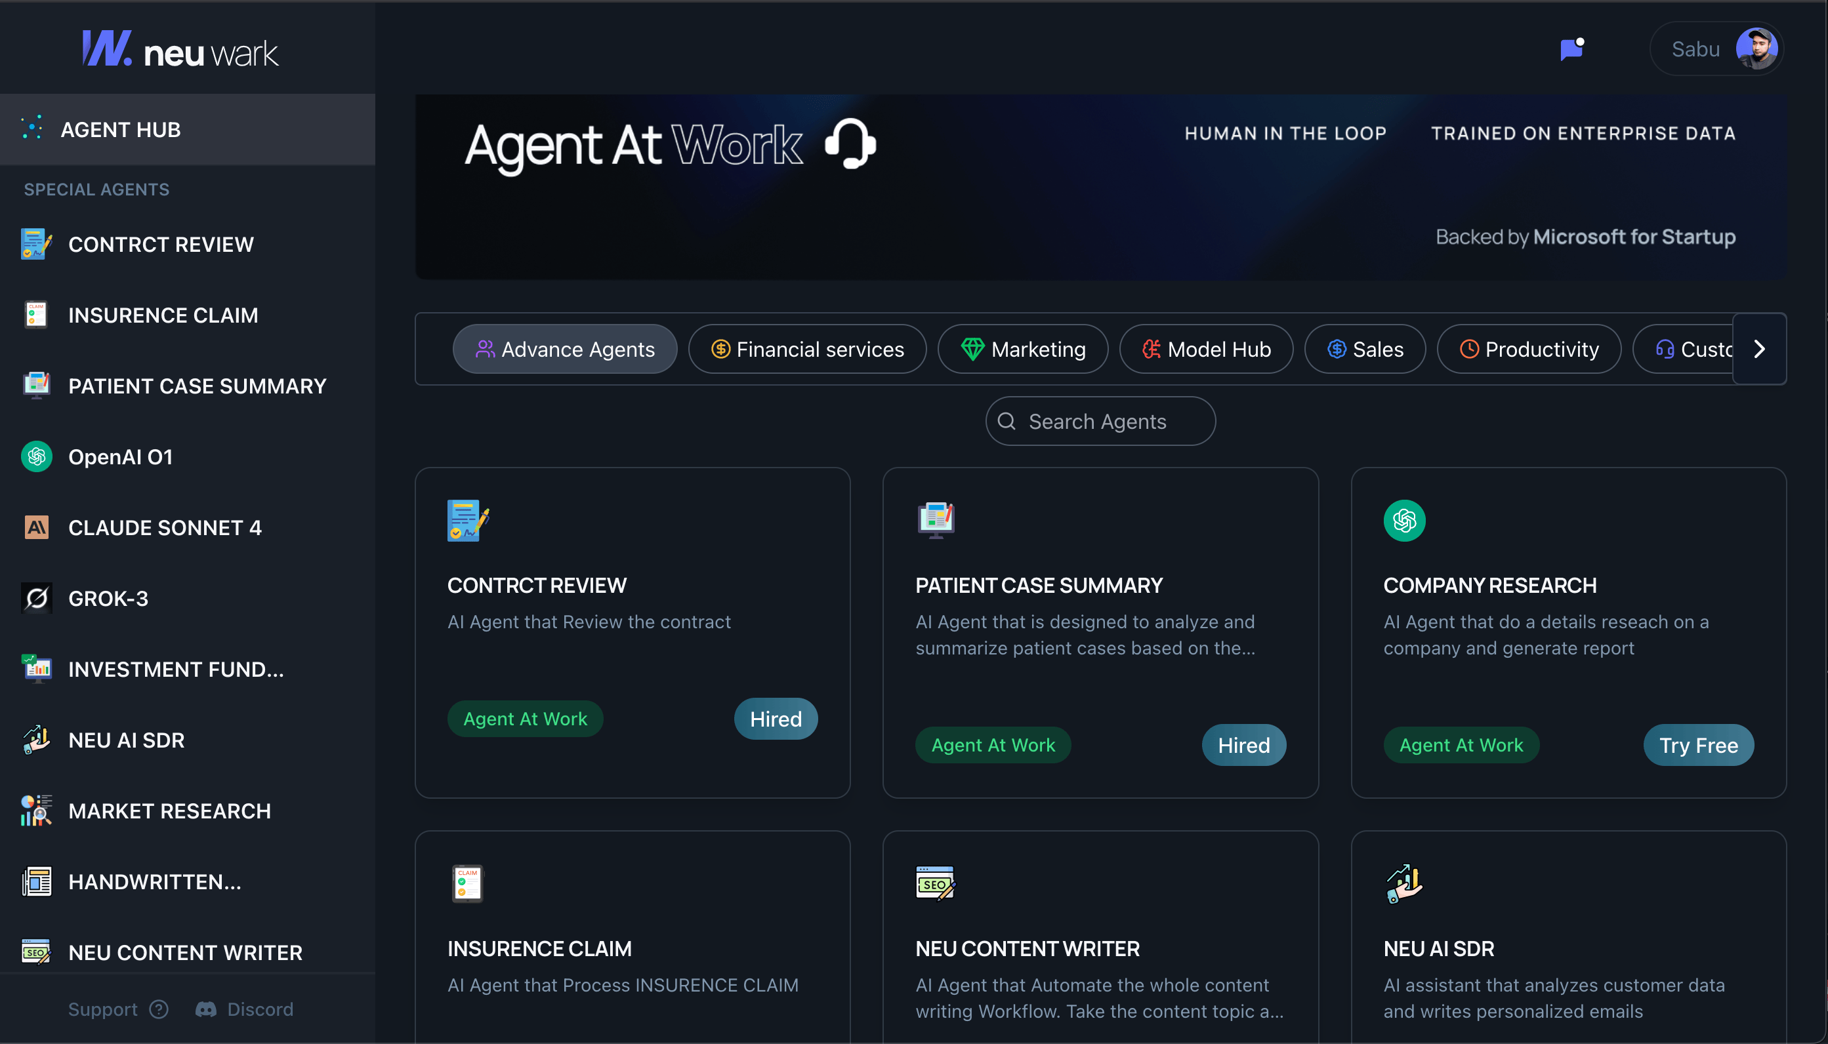Click the headset icon in Agent At Work banner
Image resolution: width=1828 pixels, height=1044 pixels.
point(850,144)
